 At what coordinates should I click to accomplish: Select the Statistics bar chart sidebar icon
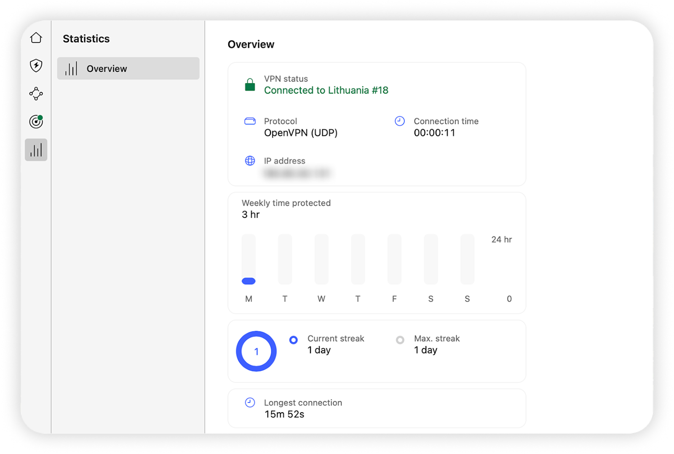coord(36,150)
